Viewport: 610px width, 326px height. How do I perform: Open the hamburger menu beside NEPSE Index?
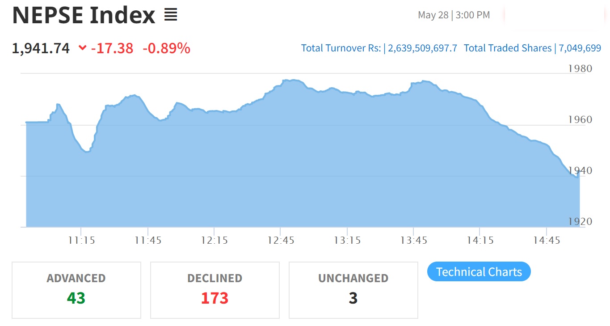coord(171,15)
